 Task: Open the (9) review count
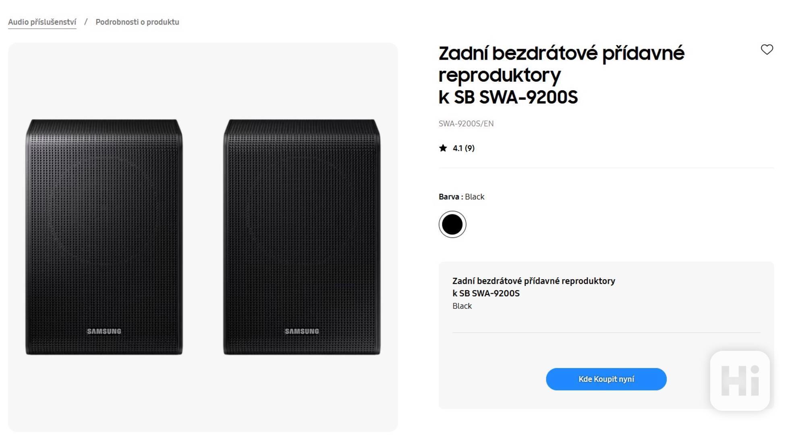(470, 148)
